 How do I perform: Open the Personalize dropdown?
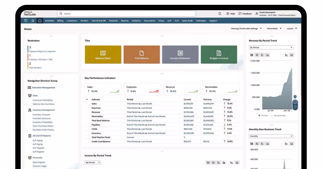click(x=274, y=28)
